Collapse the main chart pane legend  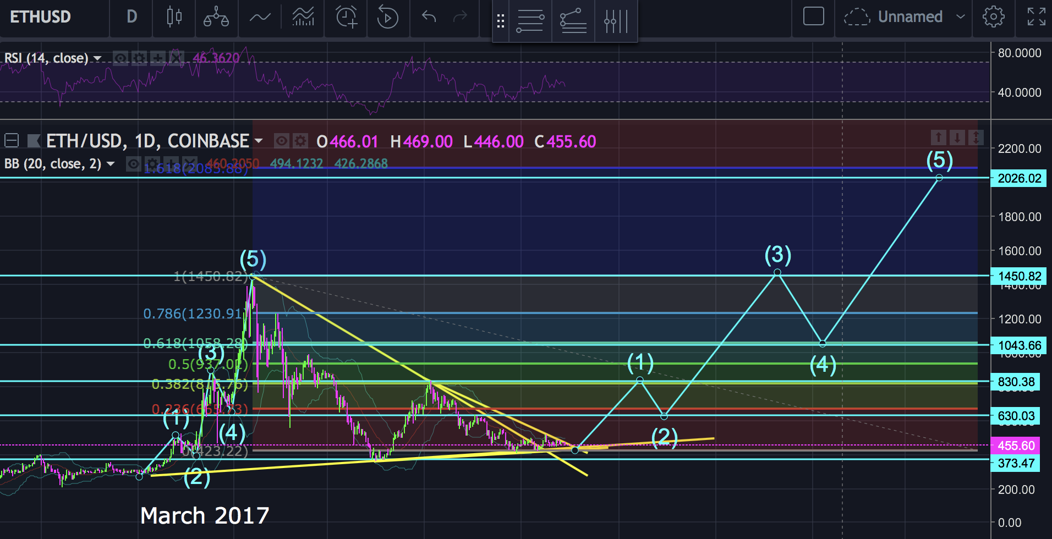point(12,141)
